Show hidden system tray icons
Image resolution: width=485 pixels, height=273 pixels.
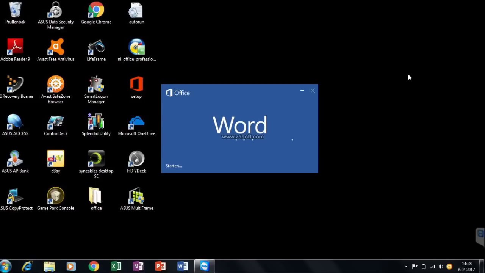406,267
